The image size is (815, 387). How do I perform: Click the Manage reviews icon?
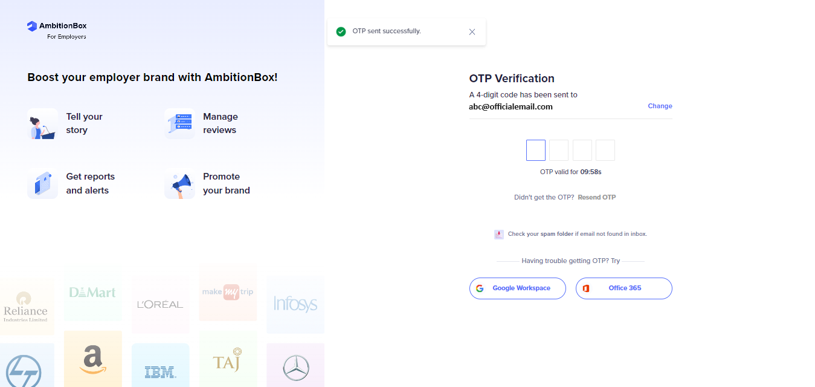(179, 124)
